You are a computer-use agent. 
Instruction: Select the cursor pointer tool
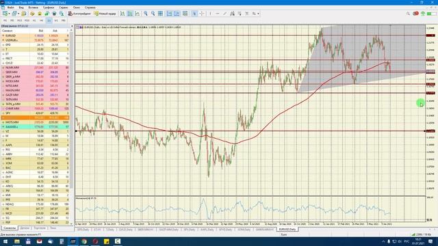pyautogui.click(x=194, y=14)
